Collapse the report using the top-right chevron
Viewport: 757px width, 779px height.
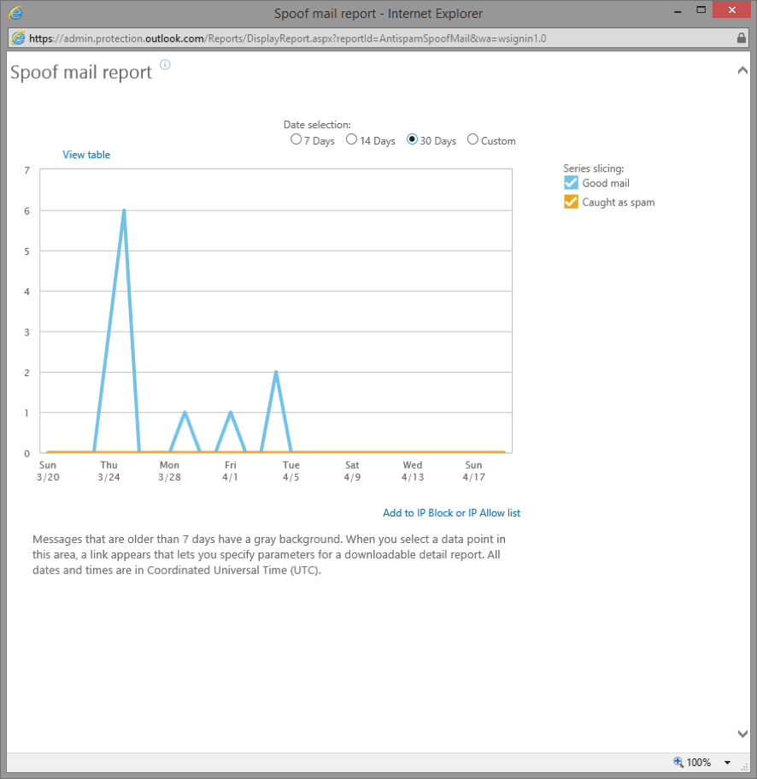pyautogui.click(x=742, y=70)
